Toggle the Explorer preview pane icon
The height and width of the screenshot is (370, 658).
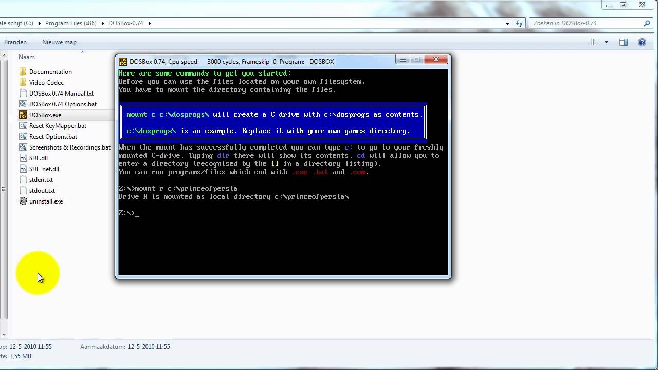[x=624, y=42]
